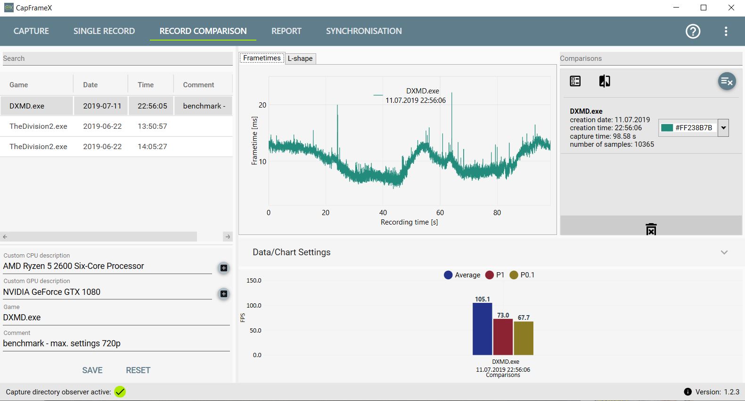The image size is (745, 401).
Task: Maximize the CapFrameX window
Action: tap(704, 8)
